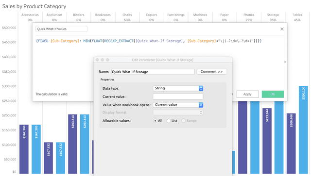Click the green OK button
The image size is (311, 176).
pyautogui.click(x=273, y=94)
